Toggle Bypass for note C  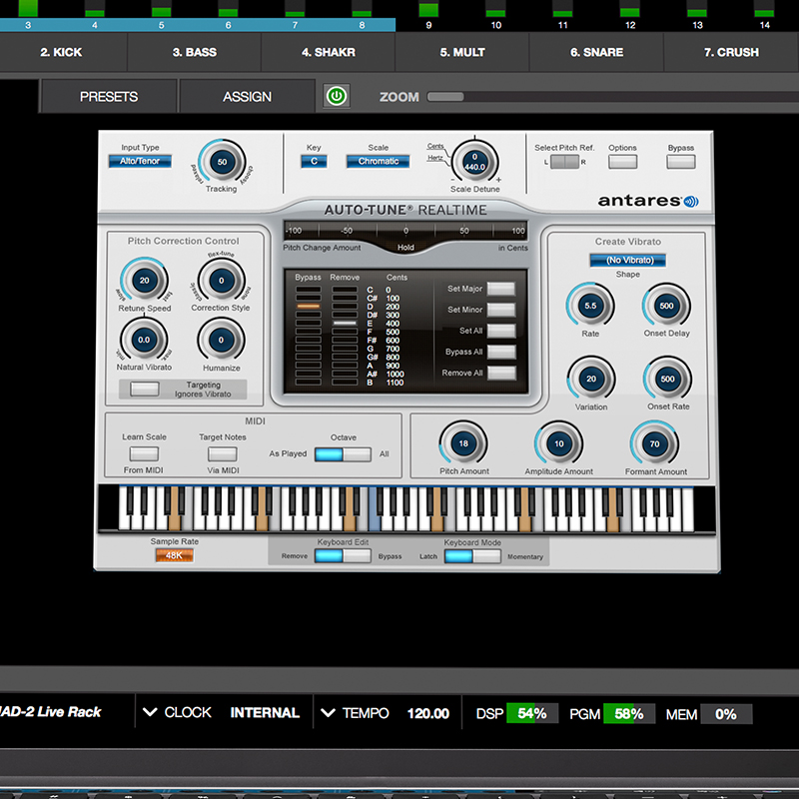point(309,290)
